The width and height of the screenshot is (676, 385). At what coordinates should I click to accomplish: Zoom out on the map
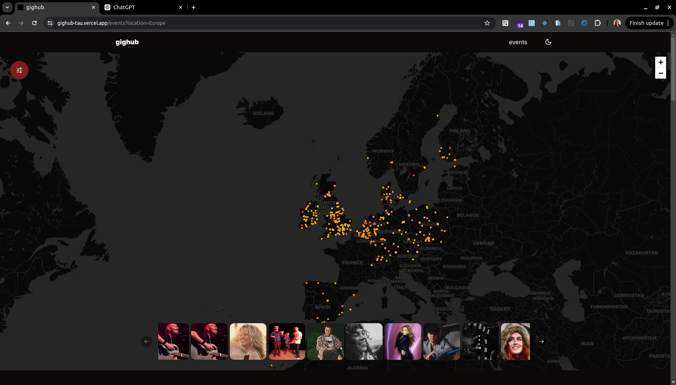(660, 73)
